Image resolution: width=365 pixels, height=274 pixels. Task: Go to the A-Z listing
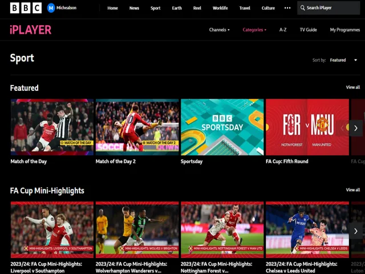[283, 30]
